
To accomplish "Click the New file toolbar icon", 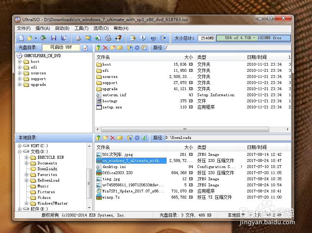I will [21, 38].
